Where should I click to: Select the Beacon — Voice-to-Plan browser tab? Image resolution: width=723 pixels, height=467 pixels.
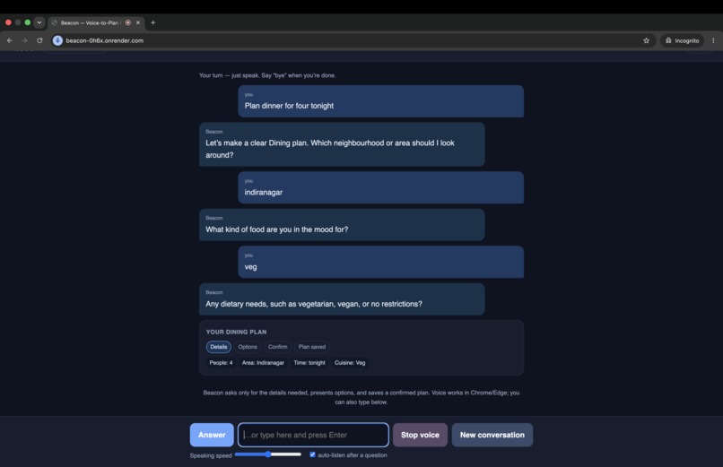(96, 22)
